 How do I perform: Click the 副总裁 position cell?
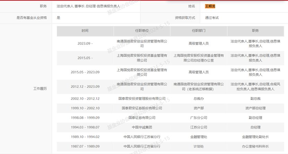pyautogui.click(x=255, y=99)
